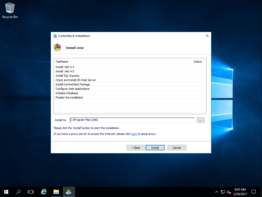
Task: Browse install folder with ellipsis button
Action: tap(201, 120)
